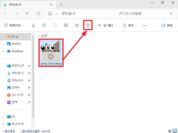This screenshot has height=133, width=178.
Task: Click the PC monitor icon in address bar
Action: [50, 14]
